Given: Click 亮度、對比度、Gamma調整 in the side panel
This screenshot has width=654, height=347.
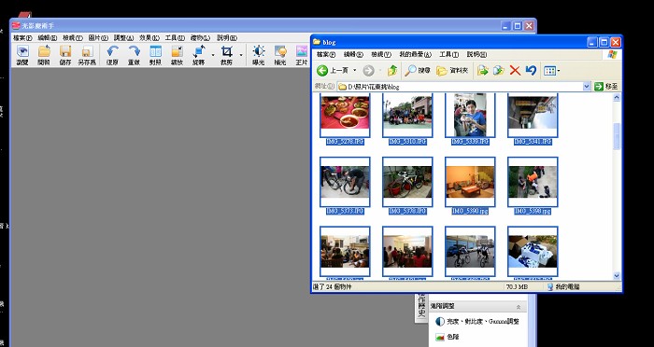Looking at the screenshot, I should (x=476, y=322).
